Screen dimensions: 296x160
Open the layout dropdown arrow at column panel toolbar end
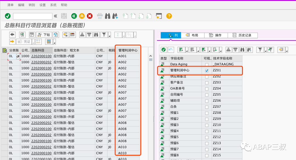287,50
